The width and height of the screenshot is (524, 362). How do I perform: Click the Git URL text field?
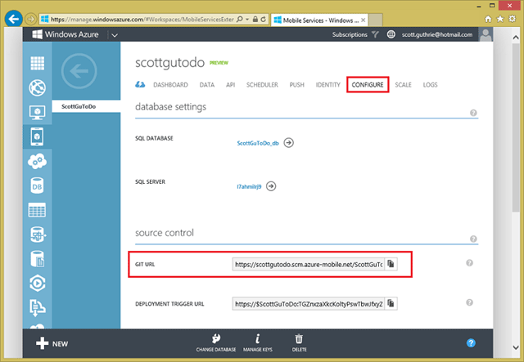coord(309,264)
